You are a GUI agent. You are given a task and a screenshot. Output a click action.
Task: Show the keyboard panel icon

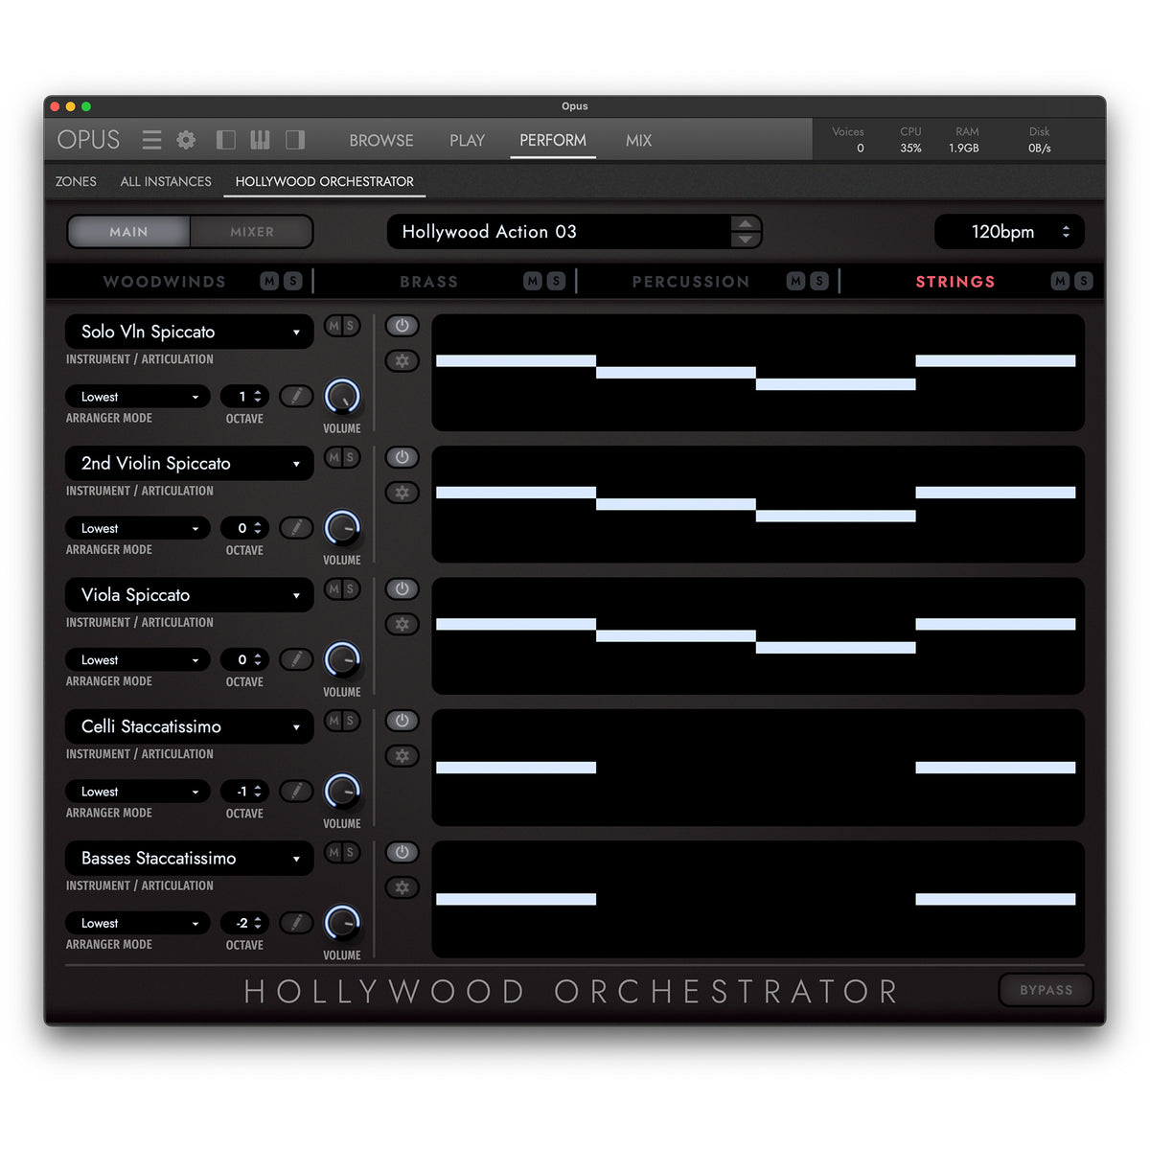pyautogui.click(x=260, y=140)
